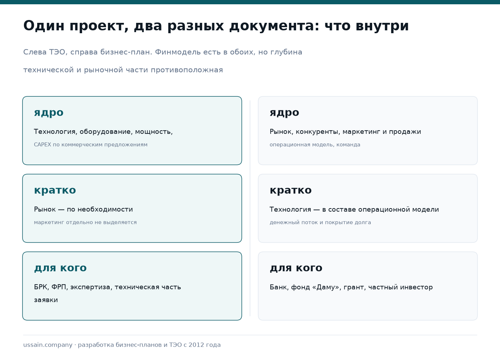The width and height of the screenshot is (500, 357).
Task: Click the dark 'кратко' heading on the right
Action: 291,190
